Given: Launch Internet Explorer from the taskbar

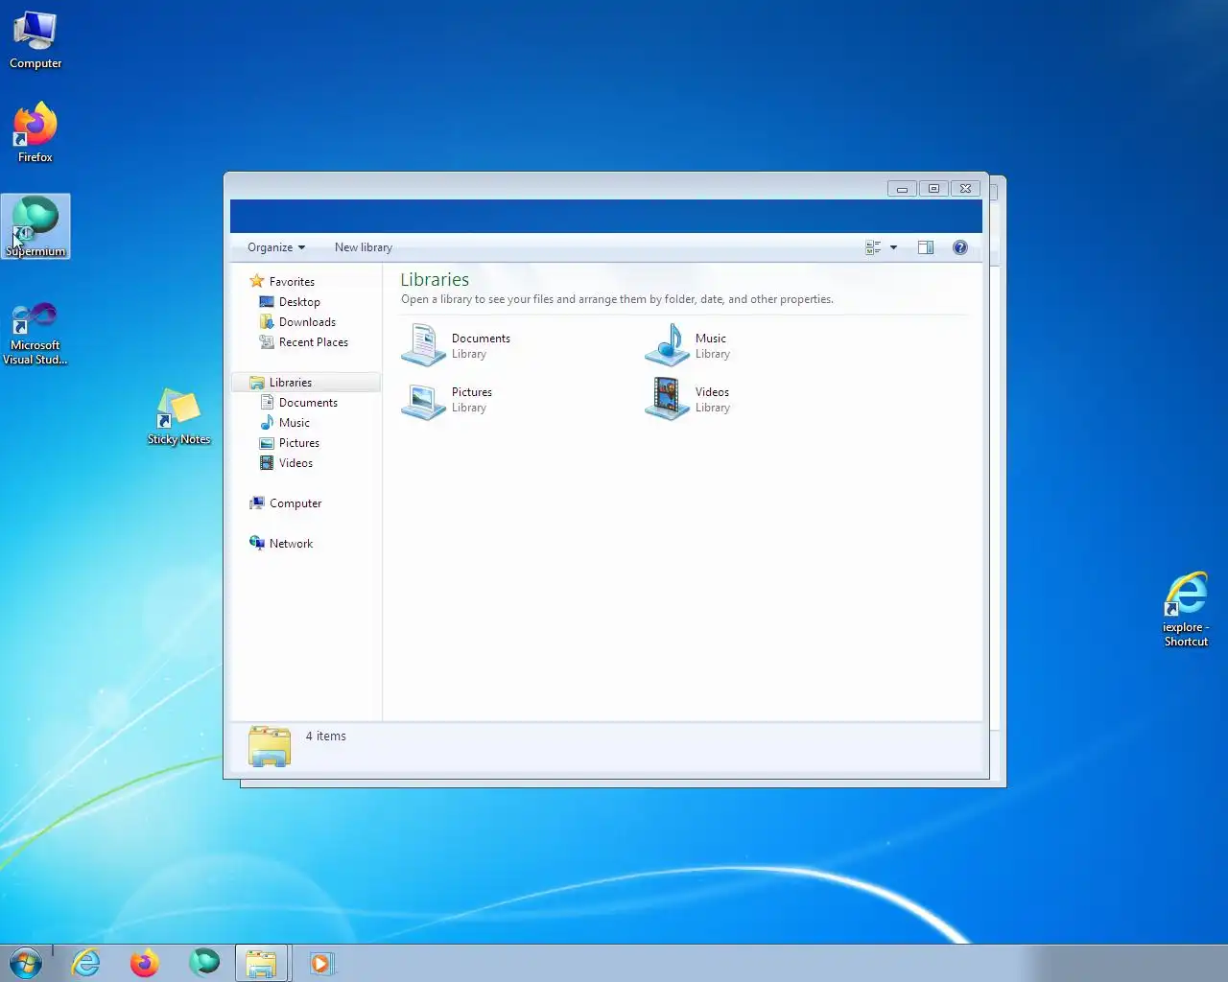Looking at the screenshot, I should [x=86, y=963].
